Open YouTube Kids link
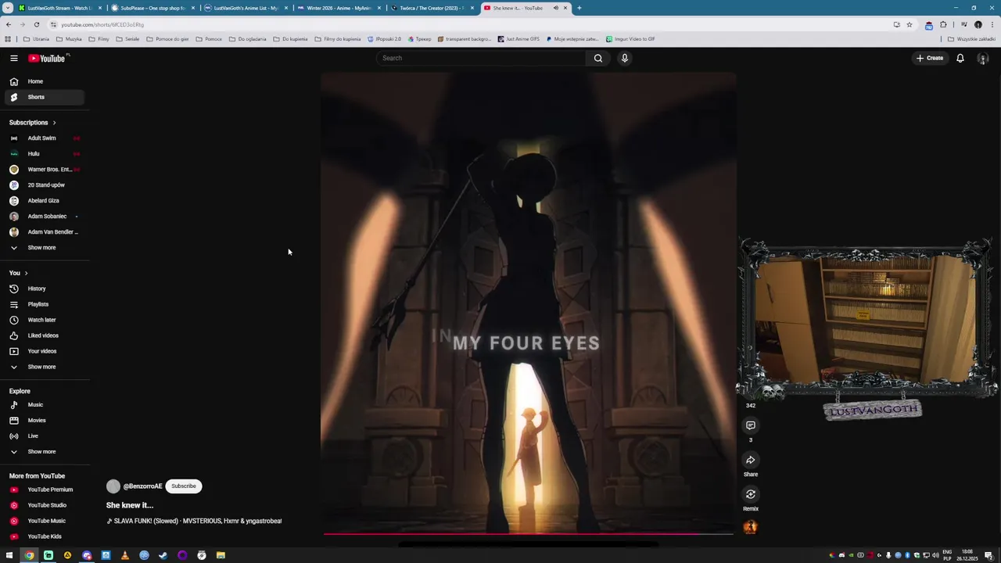Viewport: 1001px width, 563px height. [x=44, y=536]
